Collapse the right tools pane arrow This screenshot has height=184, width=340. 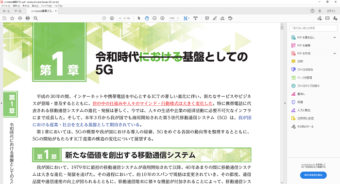pos(285,103)
